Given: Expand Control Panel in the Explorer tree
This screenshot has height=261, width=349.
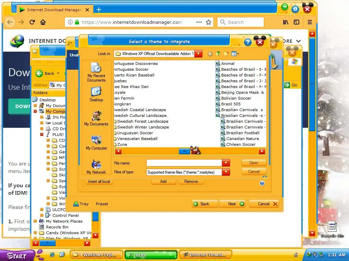Looking at the screenshot, I should (x=42, y=215).
